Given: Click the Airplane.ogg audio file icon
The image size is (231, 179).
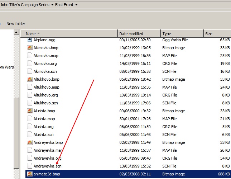Looking at the screenshot, I should click(x=30, y=40).
